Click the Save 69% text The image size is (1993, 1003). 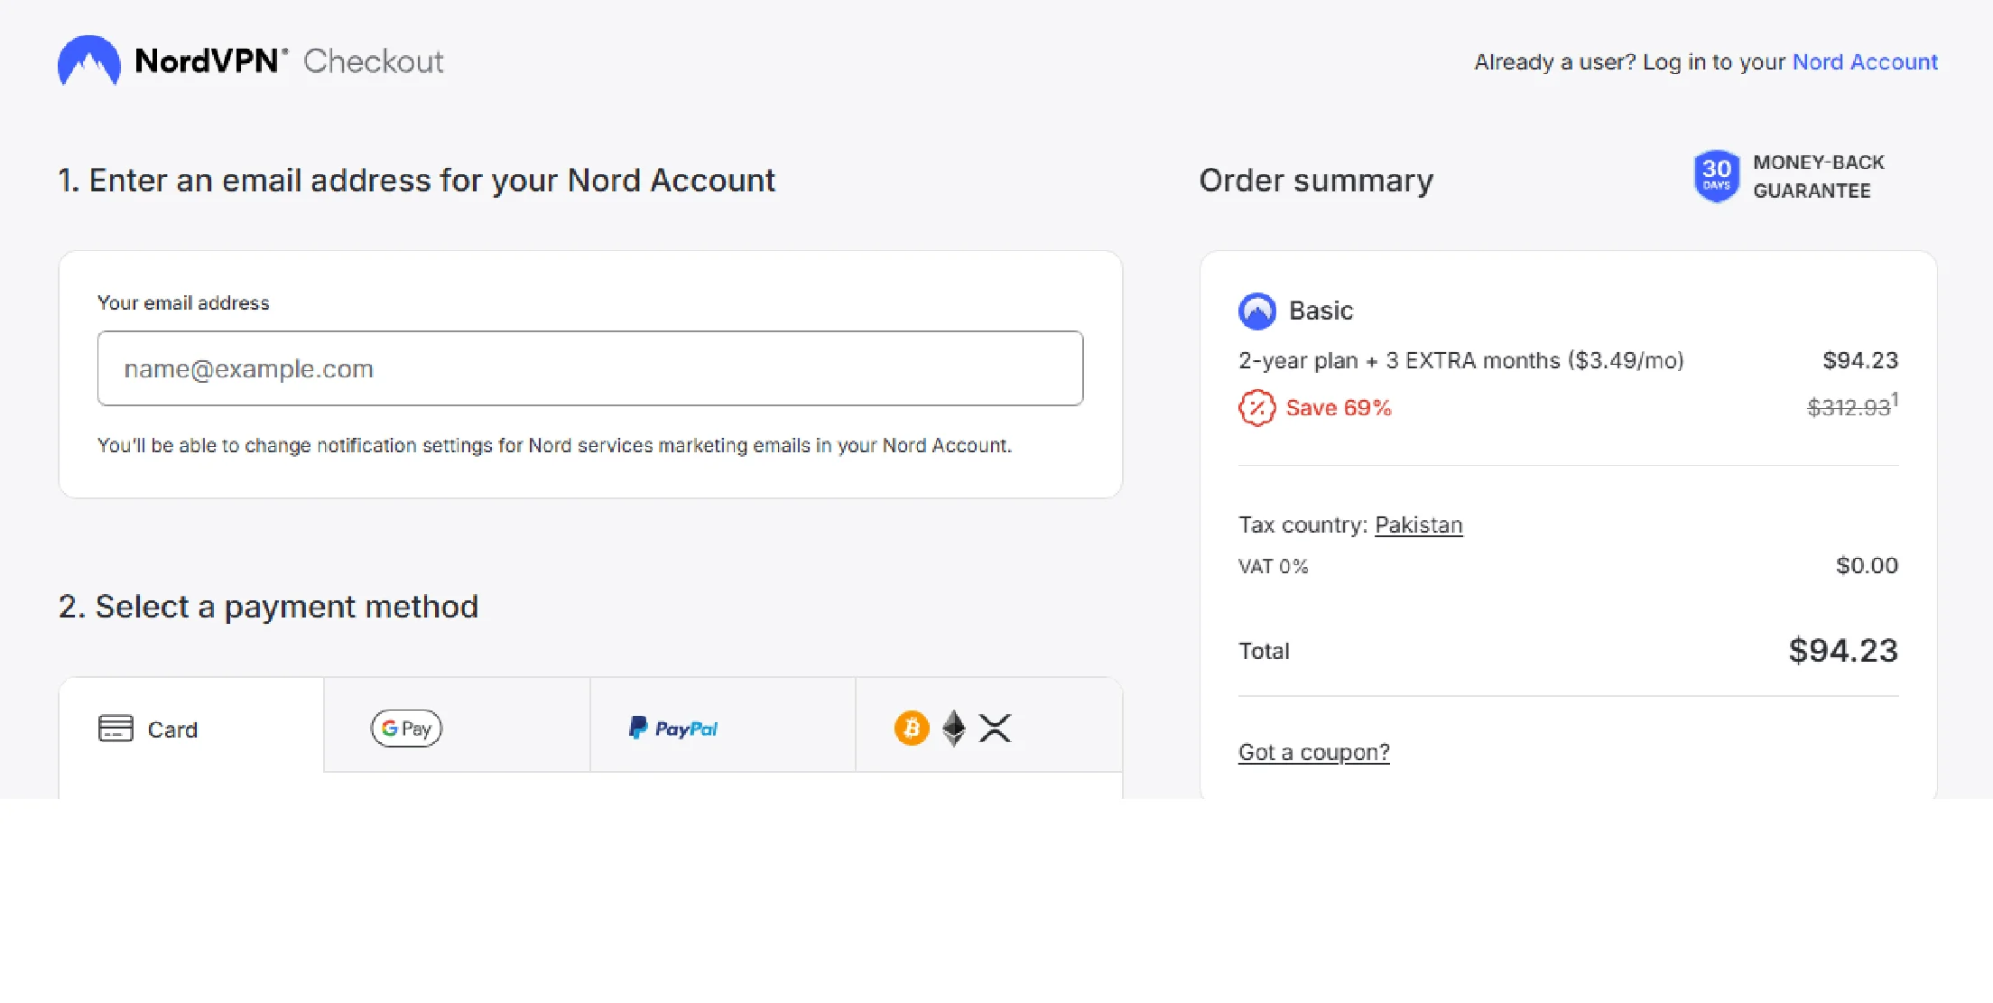(1339, 408)
